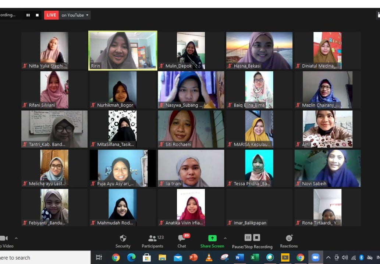The height and width of the screenshot is (264, 380).
Task: Expand the Share Screen options caret
Action: [225, 238]
